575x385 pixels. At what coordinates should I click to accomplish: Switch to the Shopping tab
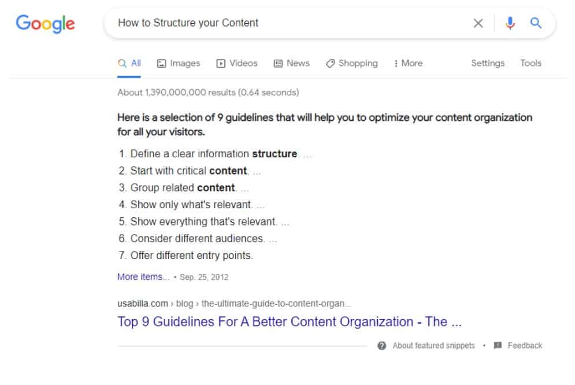352,64
